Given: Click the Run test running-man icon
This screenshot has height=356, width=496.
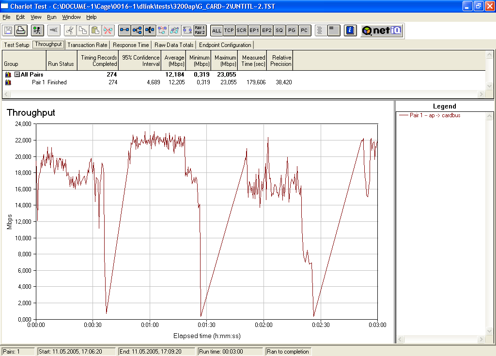Looking at the screenshot, I should (37, 31).
